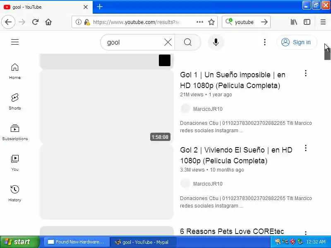
Task: Switch to Found New Hardware taskbar window
Action: coord(76,242)
